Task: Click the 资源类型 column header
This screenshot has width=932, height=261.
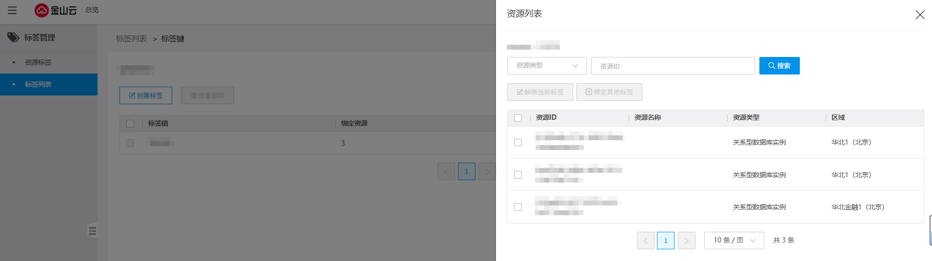Action: click(x=746, y=117)
